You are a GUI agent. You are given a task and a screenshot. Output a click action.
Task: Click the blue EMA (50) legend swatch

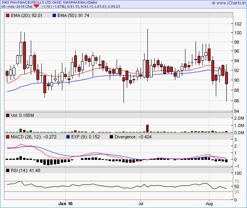coord(54,15)
